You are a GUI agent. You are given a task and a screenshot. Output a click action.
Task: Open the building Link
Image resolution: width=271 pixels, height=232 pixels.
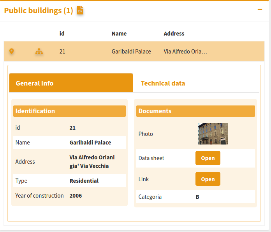tap(208, 179)
